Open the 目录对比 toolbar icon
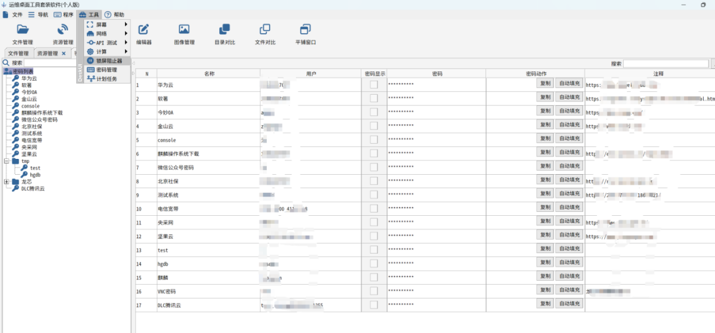 click(224, 30)
